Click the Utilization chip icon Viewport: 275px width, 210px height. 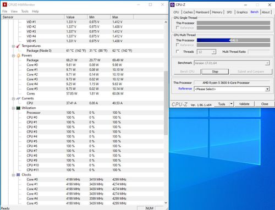click(18, 108)
